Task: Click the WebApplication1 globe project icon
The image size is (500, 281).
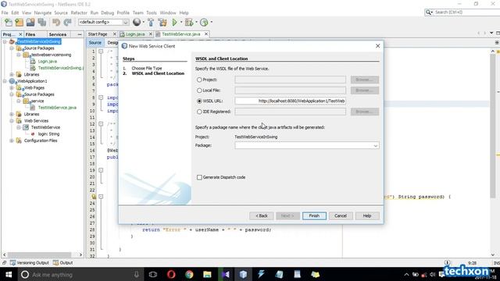Action: [12, 81]
